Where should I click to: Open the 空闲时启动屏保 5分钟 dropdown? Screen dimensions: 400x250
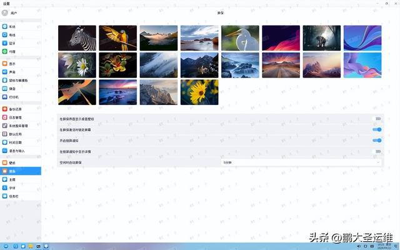click(301, 162)
